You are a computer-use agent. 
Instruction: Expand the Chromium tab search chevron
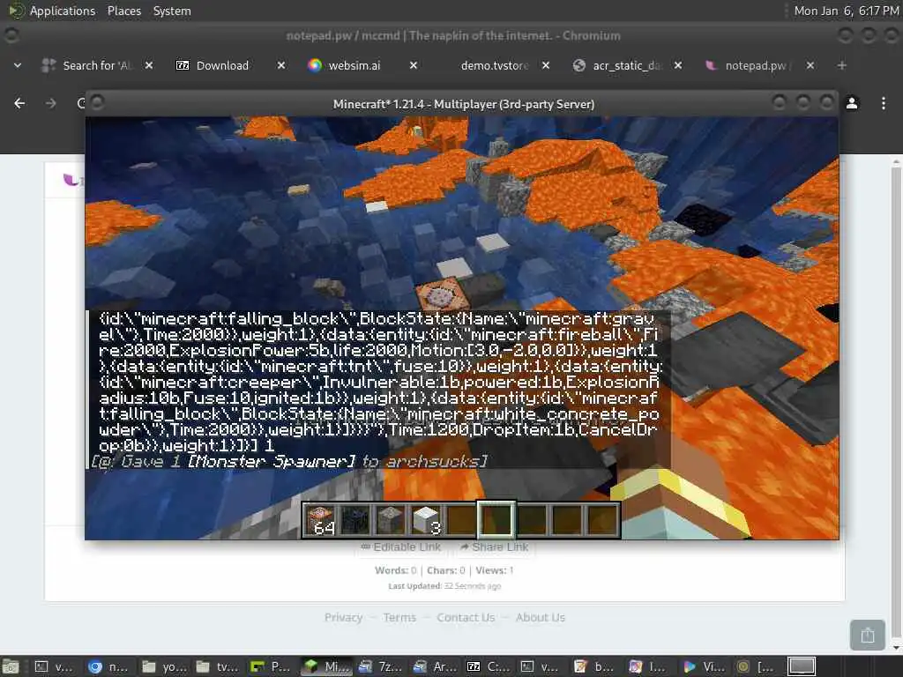(18, 65)
